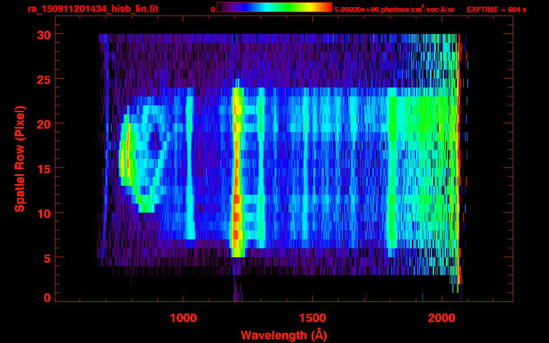Click the EXPTIME = 604 s label
Viewport: 549px width, 343px height.
coord(496,9)
